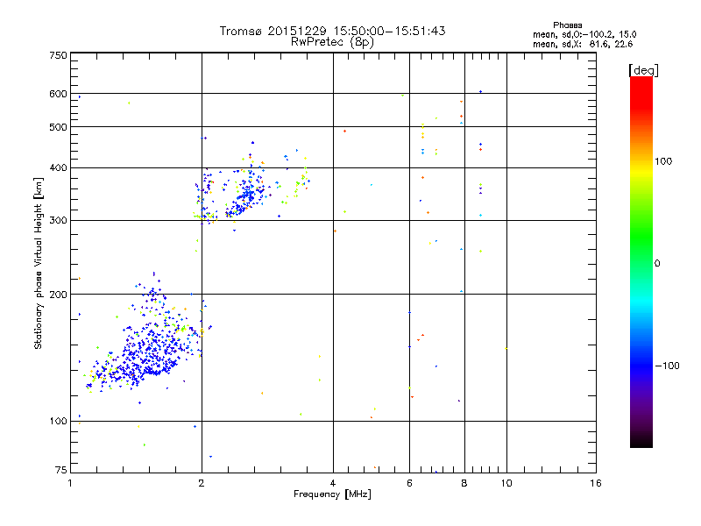The width and height of the screenshot is (701, 526).
Task: Click the y-axis tick label '75'
Action: [x=61, y=470]
